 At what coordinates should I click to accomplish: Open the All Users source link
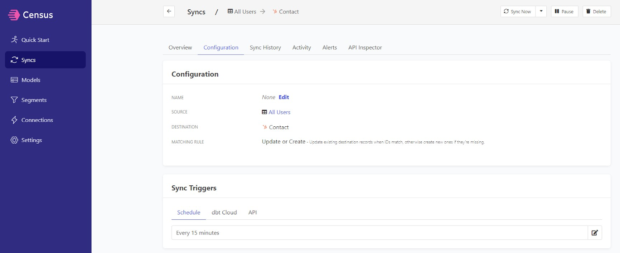[x=279, y=112]
